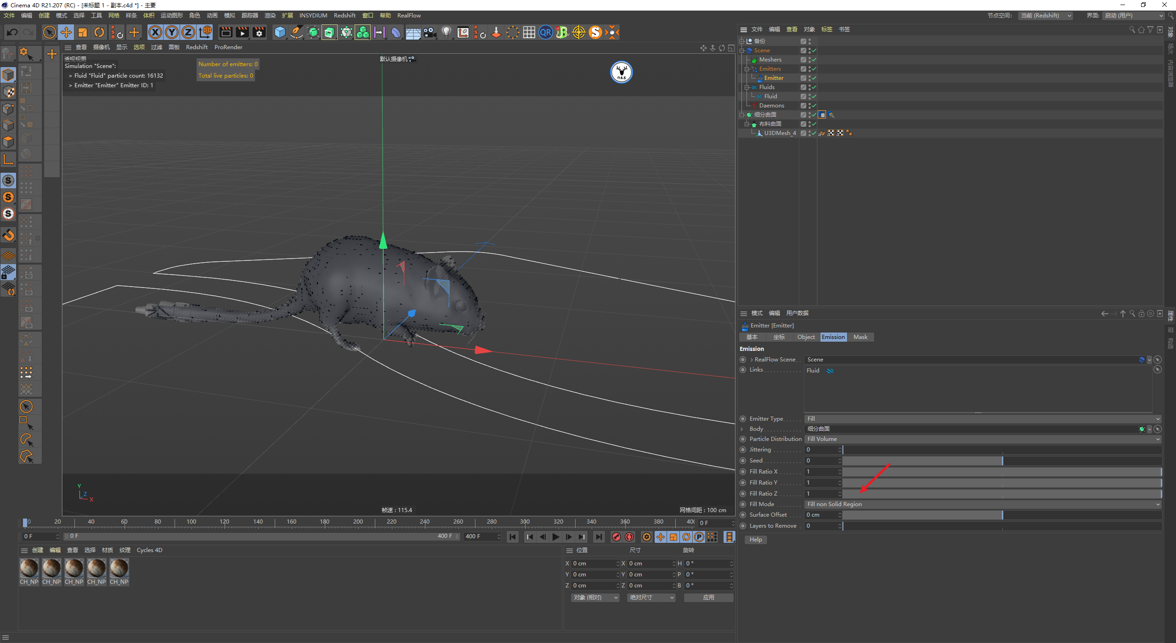Open the RealFlow menu
Image resolution: width=1176 pixels, height=643 pixels.
pyautogui.click(x=408, y=16)
